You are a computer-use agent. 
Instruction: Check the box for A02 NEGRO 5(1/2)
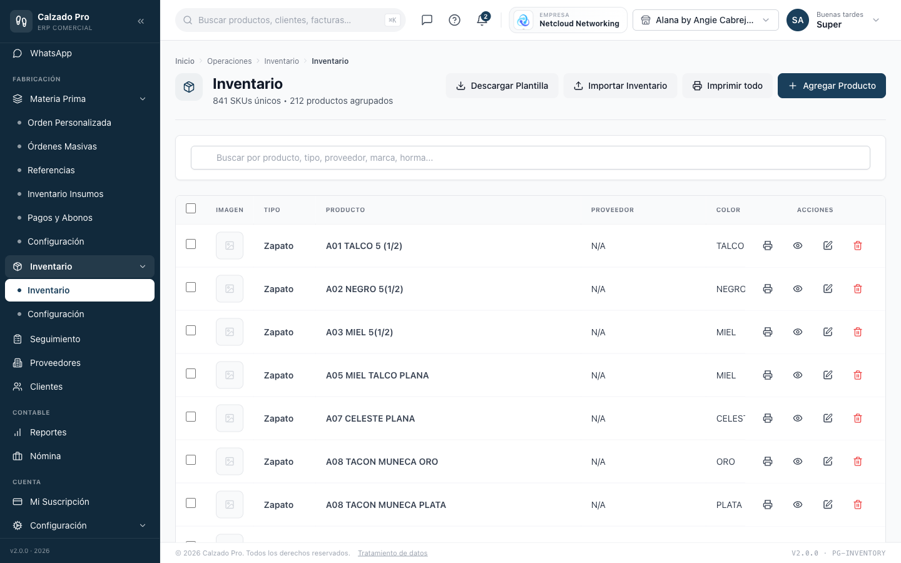tap(191, 287)
